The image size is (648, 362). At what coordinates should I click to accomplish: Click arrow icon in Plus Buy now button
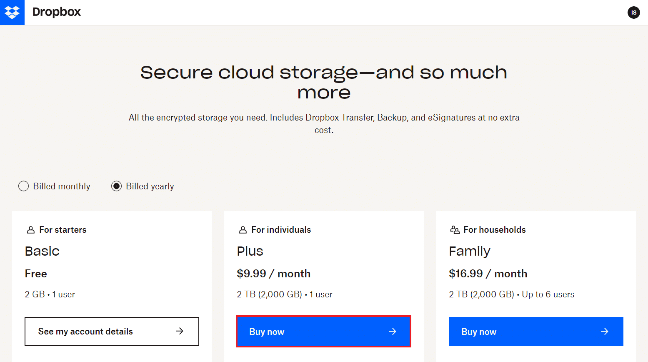[393, 332]
